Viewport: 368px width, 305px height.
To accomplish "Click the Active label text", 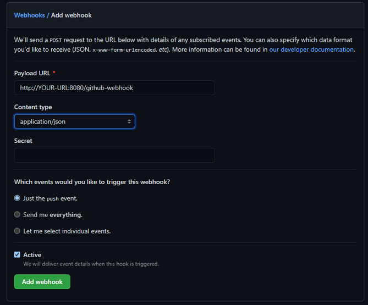I will [32, 255].
